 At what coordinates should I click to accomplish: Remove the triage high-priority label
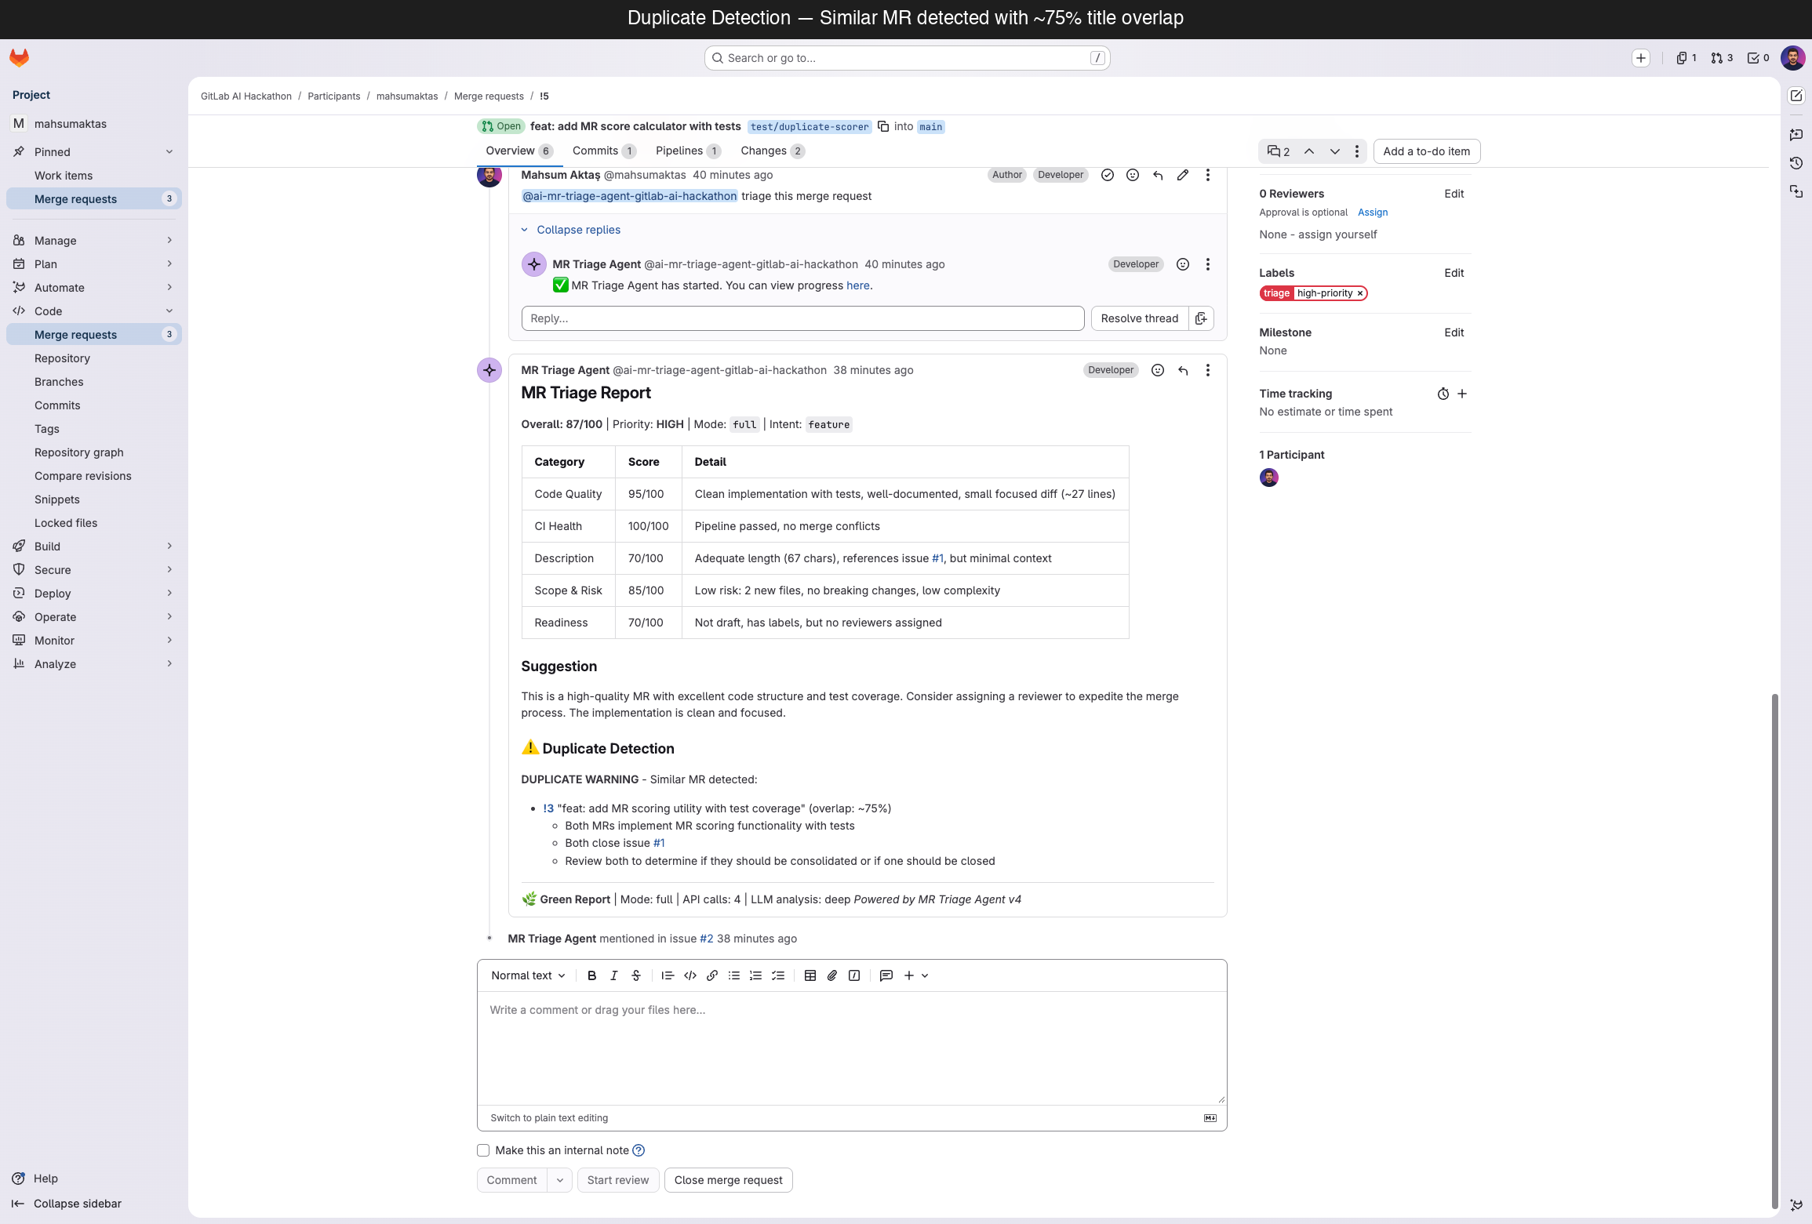coord(1360,293)
